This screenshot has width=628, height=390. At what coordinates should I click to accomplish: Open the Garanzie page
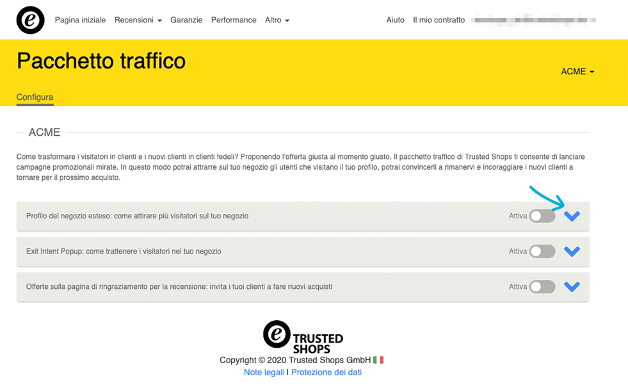(186, 20)
